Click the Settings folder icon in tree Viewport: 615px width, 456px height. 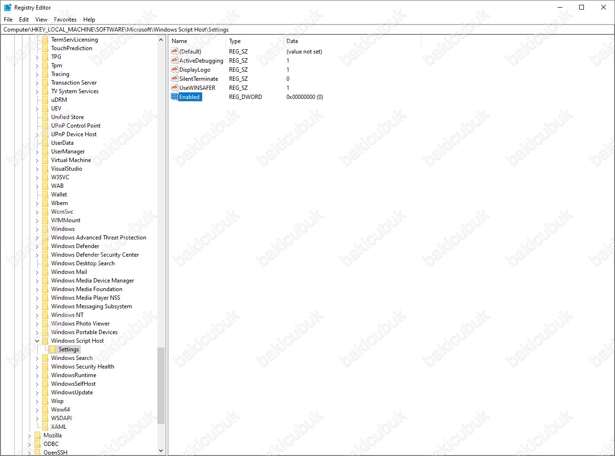pyautogui.click(x=53, y=349)
